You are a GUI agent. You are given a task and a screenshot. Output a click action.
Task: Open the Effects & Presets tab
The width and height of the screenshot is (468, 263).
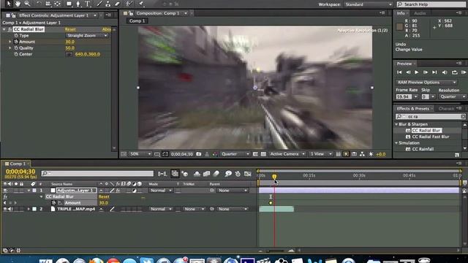pyautogui.click(x=412, y=109)
